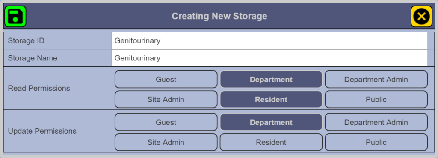Enable Department Admin under Read Permissions
438x158 pixels.
[376, 79]
